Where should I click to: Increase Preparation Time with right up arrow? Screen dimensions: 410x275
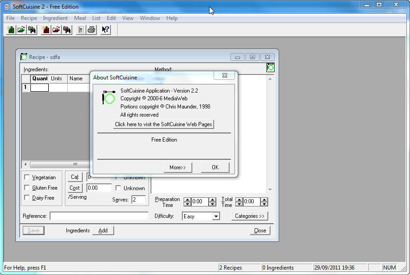213,200
